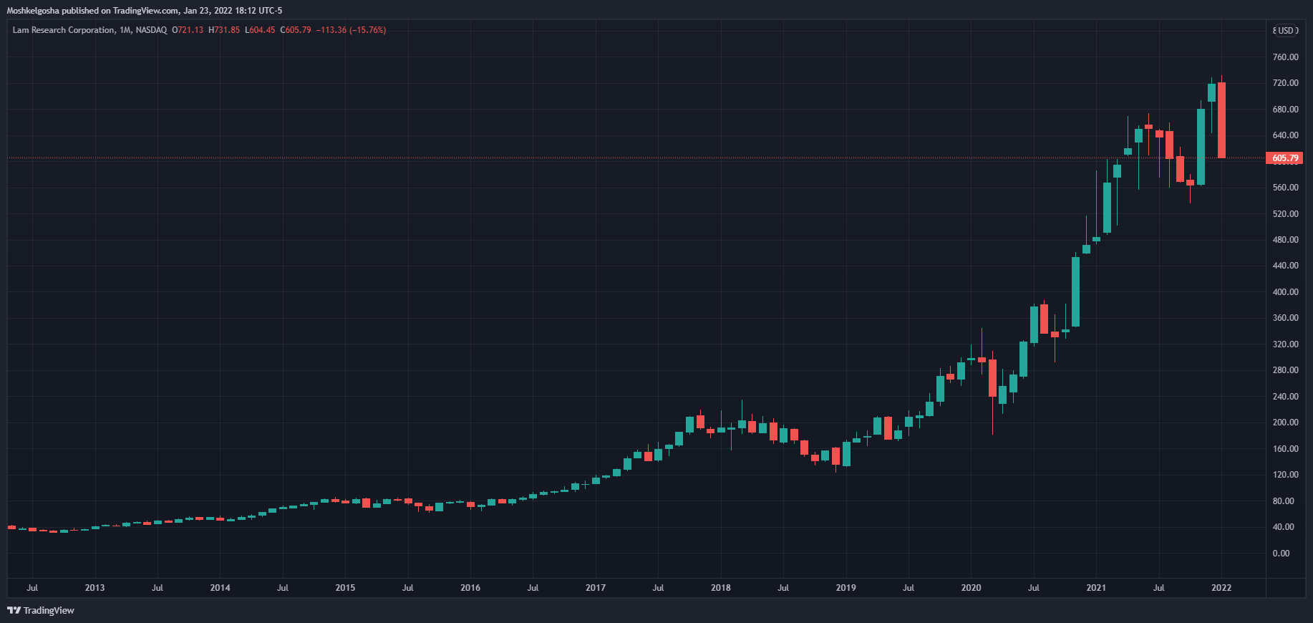
Task: Click the 605.79 current price tag
Action: (1284, 158)
